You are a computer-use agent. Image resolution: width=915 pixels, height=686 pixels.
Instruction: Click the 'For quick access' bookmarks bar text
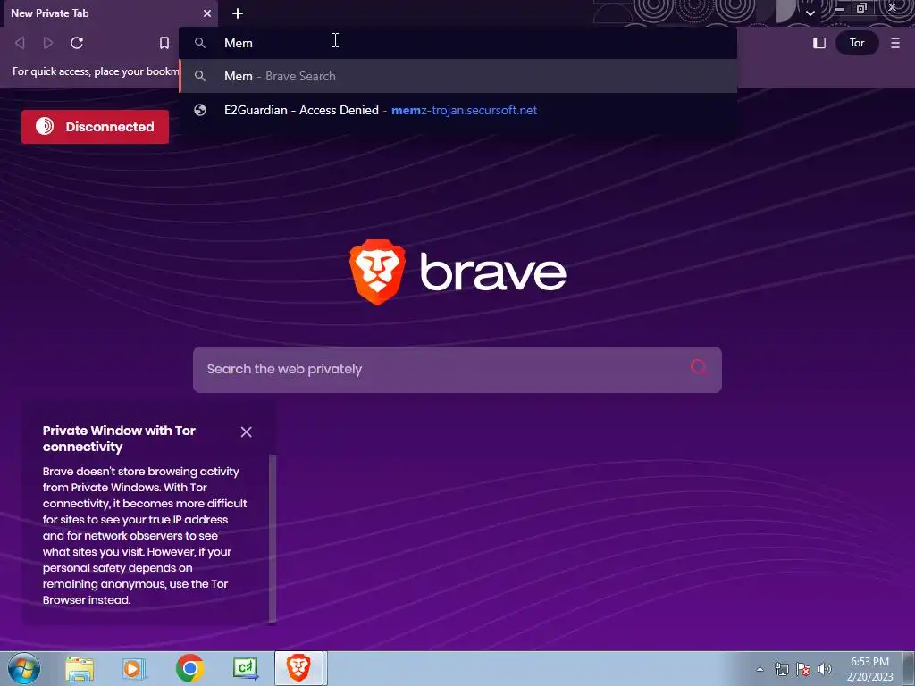[x=96, y=71]
